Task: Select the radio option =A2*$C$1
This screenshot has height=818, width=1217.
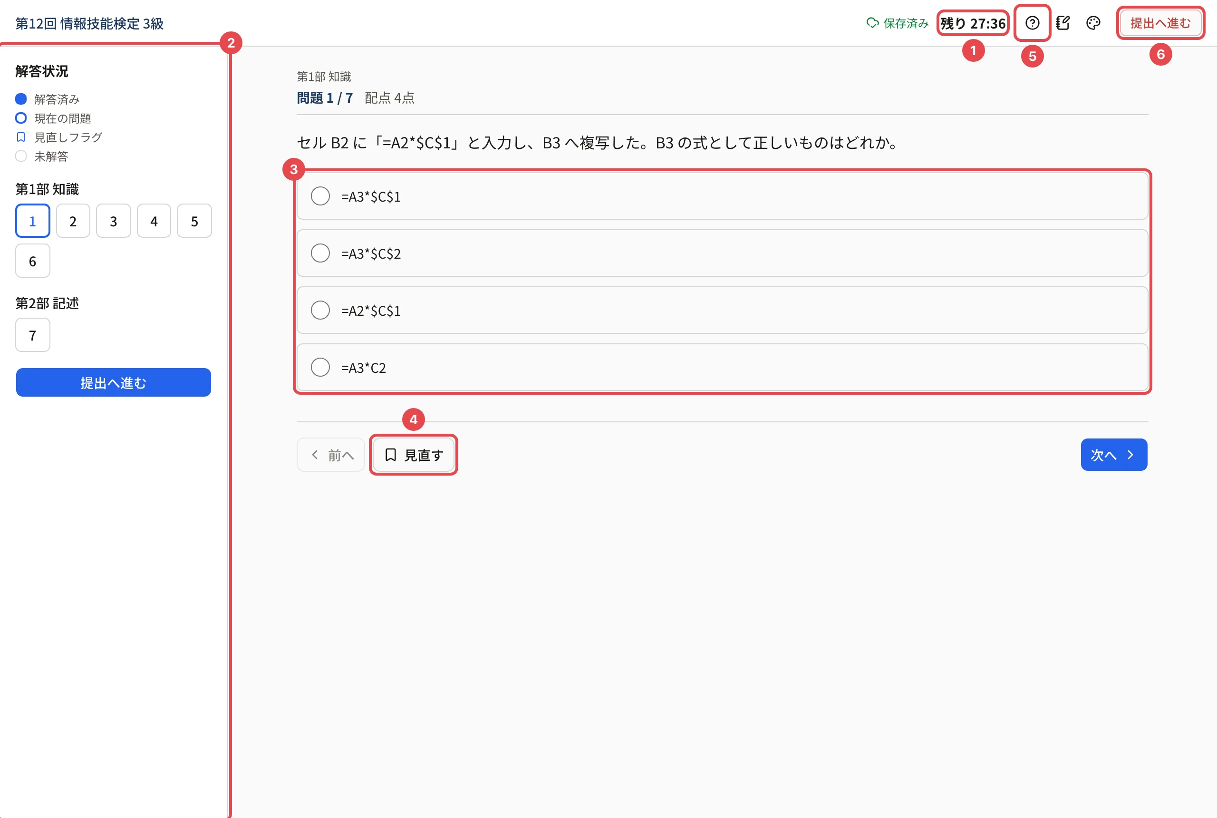Action: 722,311
